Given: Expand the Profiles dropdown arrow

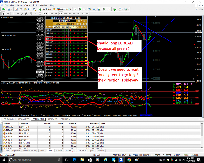Looking at the screenshot, I should (11, 9).
